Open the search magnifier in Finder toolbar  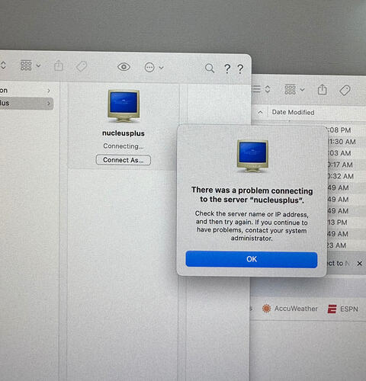tap(210, 69)
